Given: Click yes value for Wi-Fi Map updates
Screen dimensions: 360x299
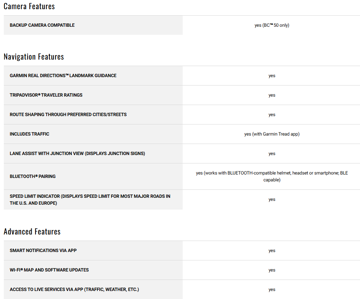Looking at the screenshot, I should pos(272,270).
